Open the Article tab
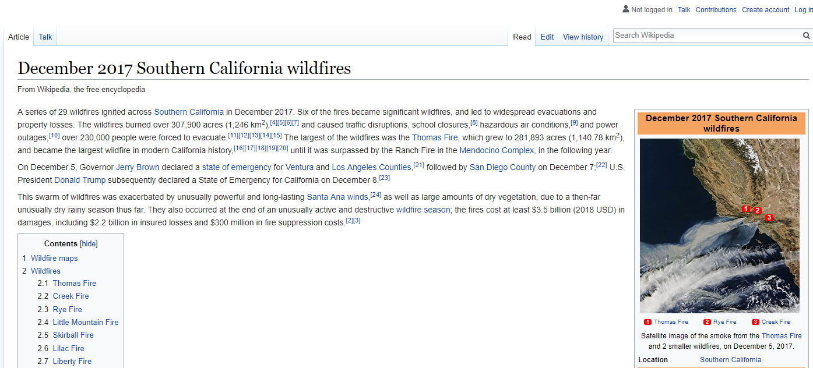Viewport: 813px width, 368px height. click(19, 37)
